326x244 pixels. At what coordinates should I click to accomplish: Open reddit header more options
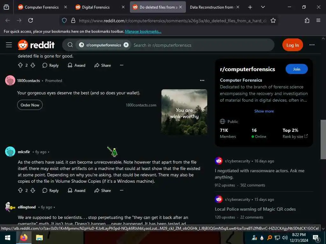point(312,45)
